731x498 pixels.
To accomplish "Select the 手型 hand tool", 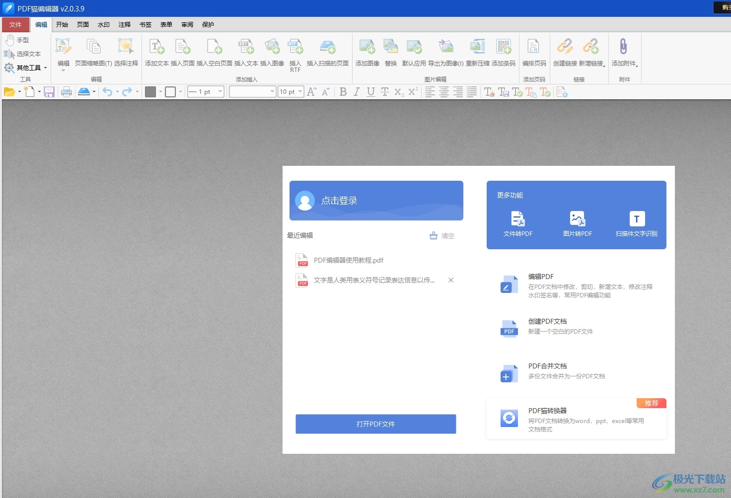I will (x=17, y=40).
